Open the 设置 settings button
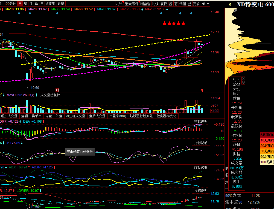The image size is (274, 209). point(61,4)
